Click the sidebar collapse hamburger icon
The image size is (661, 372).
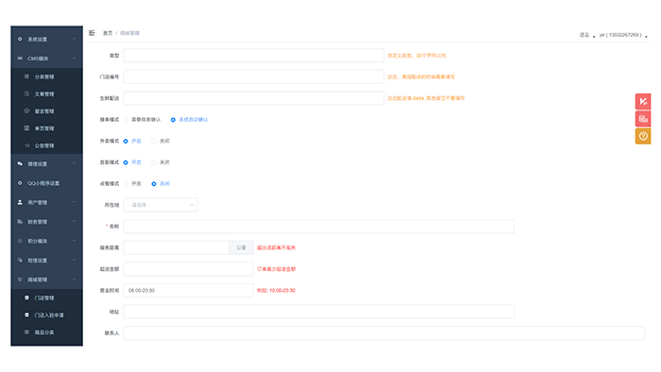92,33
